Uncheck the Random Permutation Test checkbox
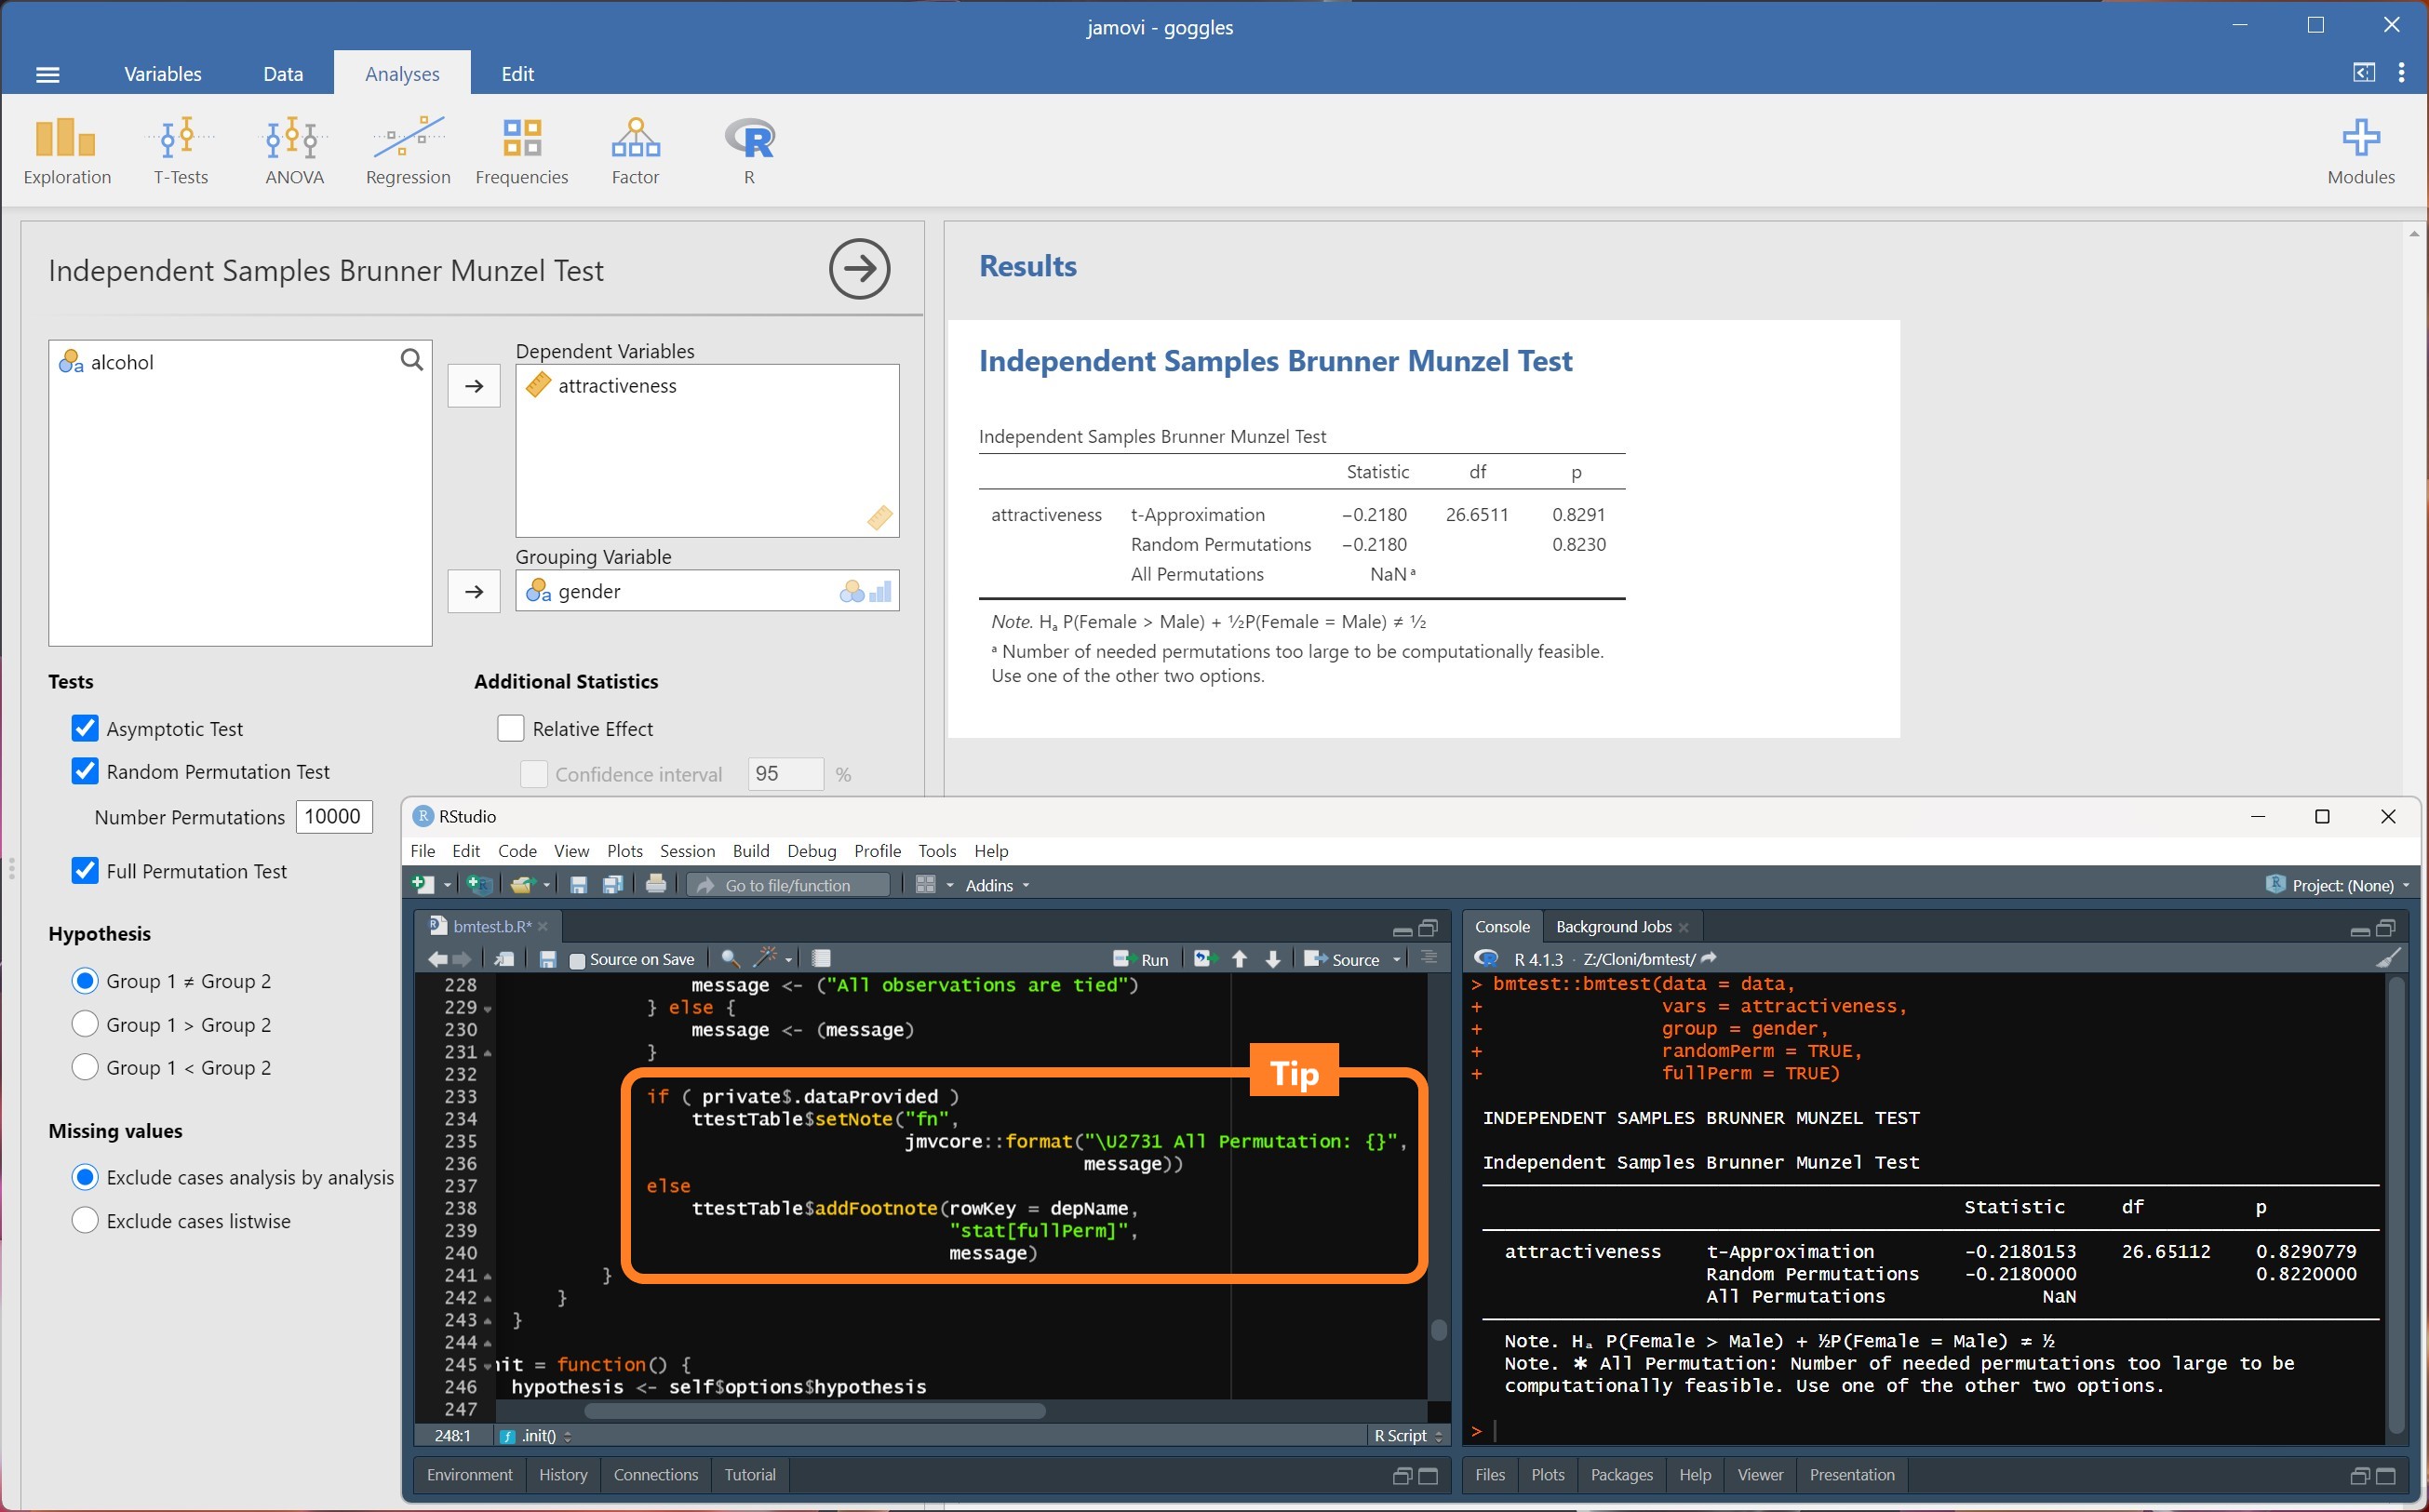This screenshot has height=1512, width=2429. click(x=85, y=771)
